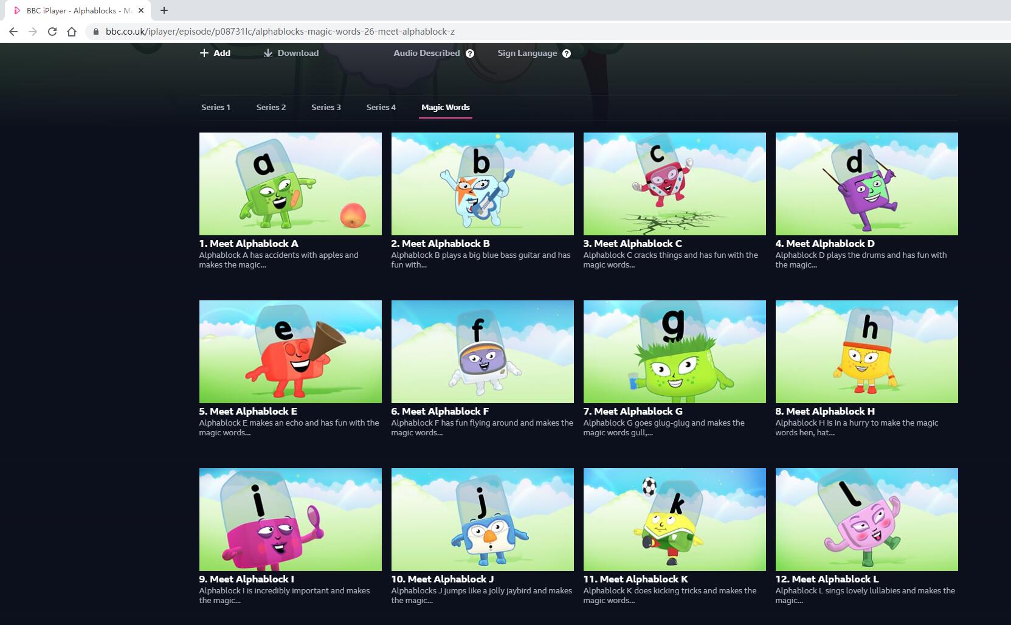Click the '5. Meet Alphablock E' title
The height and width of the screenshot is (625, 1011).
[x=248, y=411]
